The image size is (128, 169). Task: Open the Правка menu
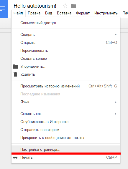[34, 13]
